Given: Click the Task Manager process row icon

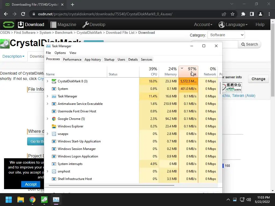Looking at the screenshot, I should pyautogui.click(x=54, y=96).
